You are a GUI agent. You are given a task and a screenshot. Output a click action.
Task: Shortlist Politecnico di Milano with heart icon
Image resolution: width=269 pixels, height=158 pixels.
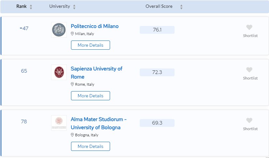coord(249,27)
